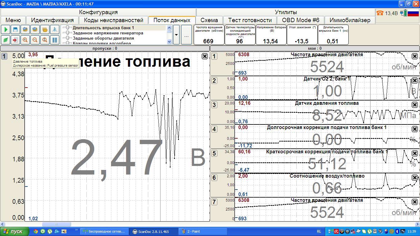Viewport: 420px width, 236px height.
Task: Select the Поток данных tab
Action: click(x=172, y=20)
